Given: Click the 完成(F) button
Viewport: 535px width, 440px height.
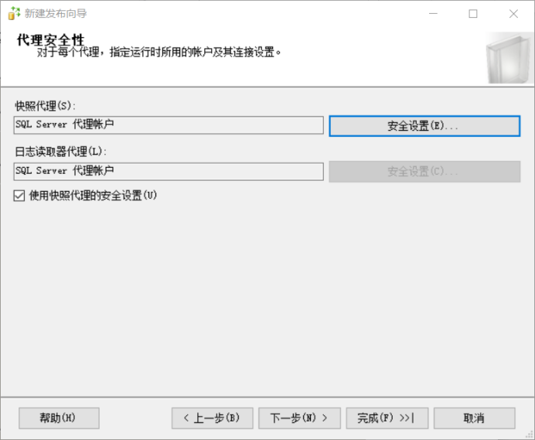Looking at the screenshot, I should point(387,418).
